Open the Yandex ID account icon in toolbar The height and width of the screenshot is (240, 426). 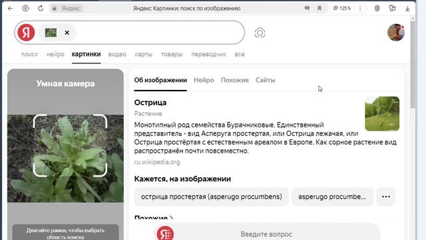[25, 9]
